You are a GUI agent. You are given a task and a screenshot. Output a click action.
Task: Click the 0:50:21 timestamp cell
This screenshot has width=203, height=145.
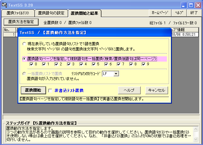[x=185, y=35]
